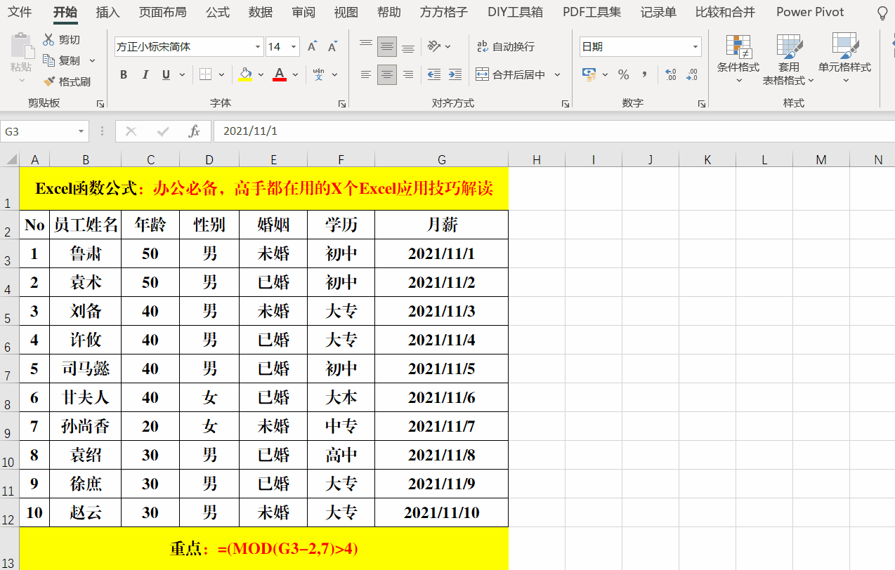The height and width of the screenshot is (570, 895).
Task: Increase decimal places
Action: [x=670, y=74]
